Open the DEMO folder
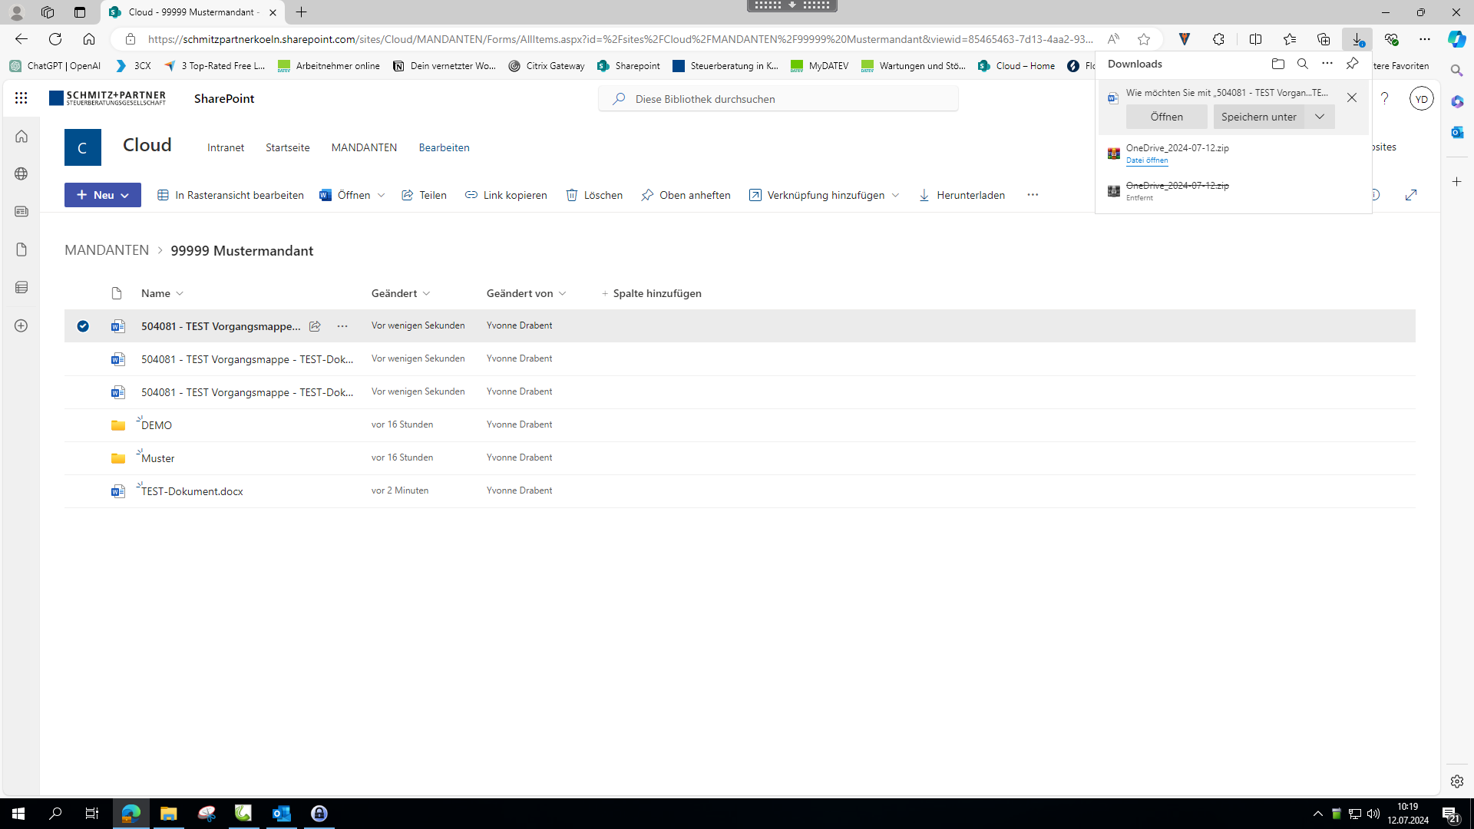 click(x=157, y=425)
